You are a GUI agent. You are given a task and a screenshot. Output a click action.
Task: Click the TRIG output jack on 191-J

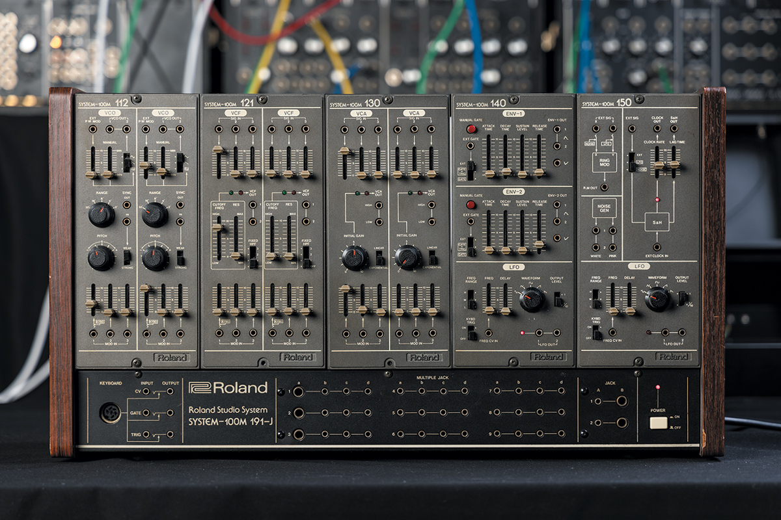click(170, 434)
